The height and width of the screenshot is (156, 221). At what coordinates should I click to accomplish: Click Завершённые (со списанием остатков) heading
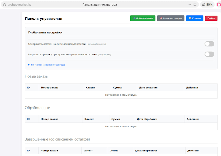point(58,139)
